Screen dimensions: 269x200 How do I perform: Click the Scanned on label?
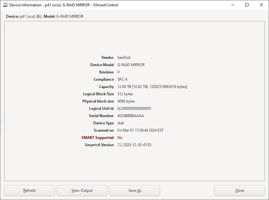104,130
